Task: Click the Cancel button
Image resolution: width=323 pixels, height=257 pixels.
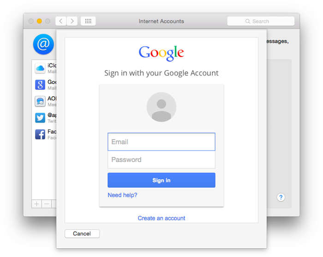Action: point(82,234)
